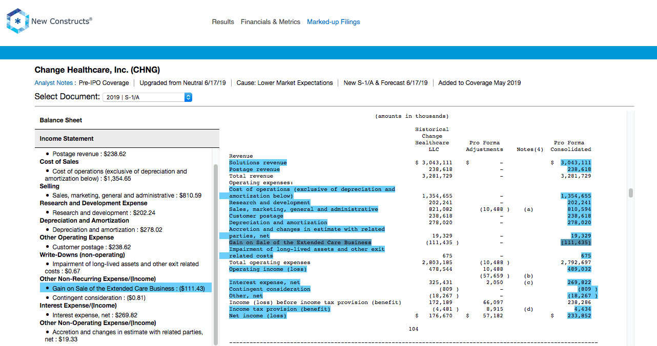Click highlighted value 4,434

pyautogui.click(x=583, y=309)
